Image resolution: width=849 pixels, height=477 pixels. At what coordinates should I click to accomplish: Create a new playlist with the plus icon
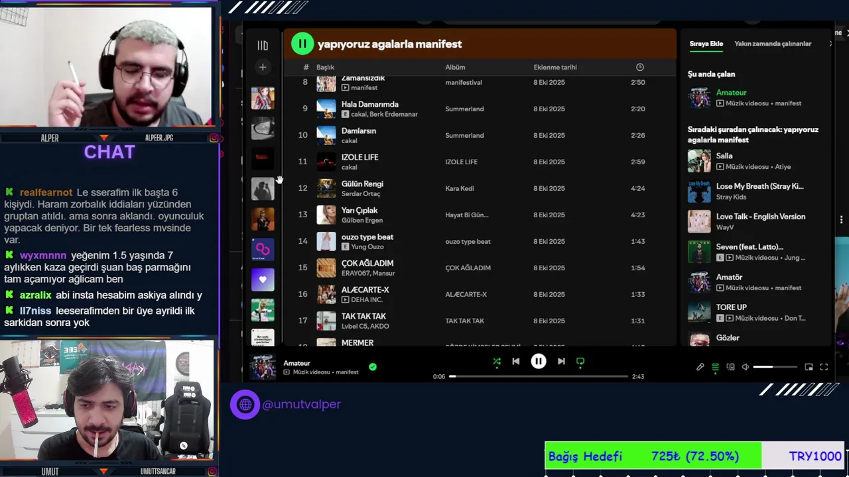tap(263, 67)
